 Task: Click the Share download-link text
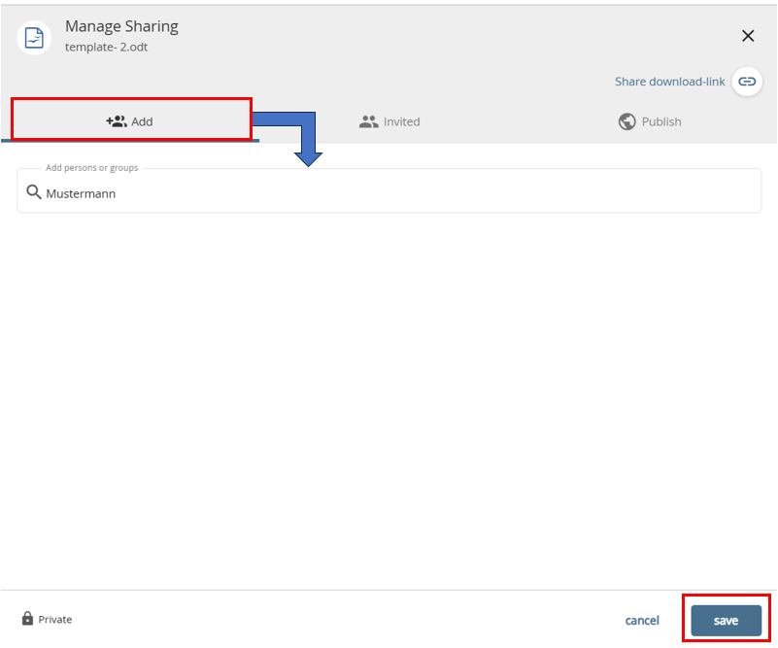point(669,82)
